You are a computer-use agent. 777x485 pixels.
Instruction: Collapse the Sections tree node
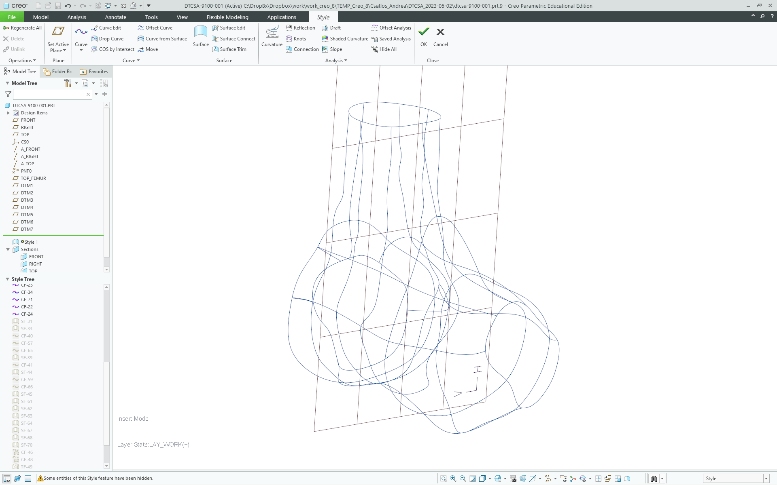coord(8,249)
